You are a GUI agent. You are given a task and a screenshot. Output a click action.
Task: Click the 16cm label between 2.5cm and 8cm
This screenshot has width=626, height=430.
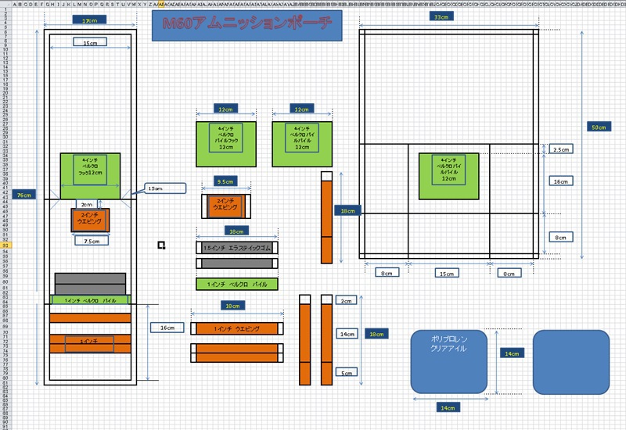[561, 181]
